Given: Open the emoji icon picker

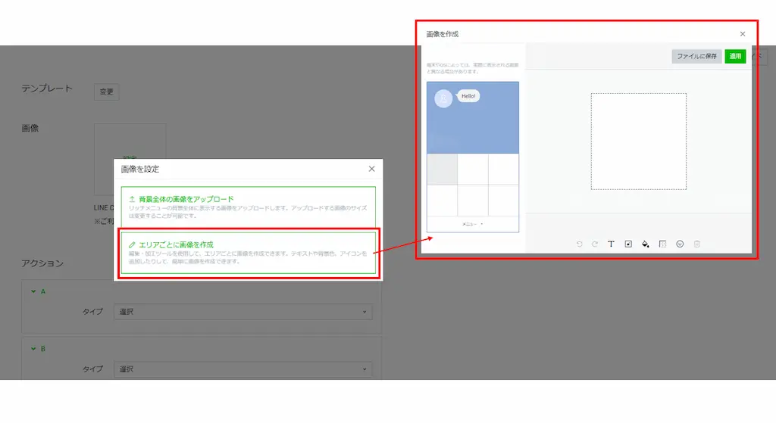Looking at the screenshot, I should 680,244.
